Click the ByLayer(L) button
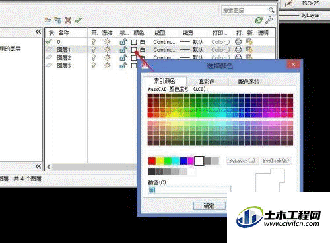 [x=242, y=161]
